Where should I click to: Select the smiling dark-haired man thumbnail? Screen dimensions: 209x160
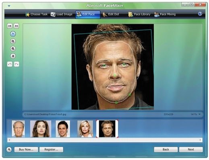click(63, 129)
